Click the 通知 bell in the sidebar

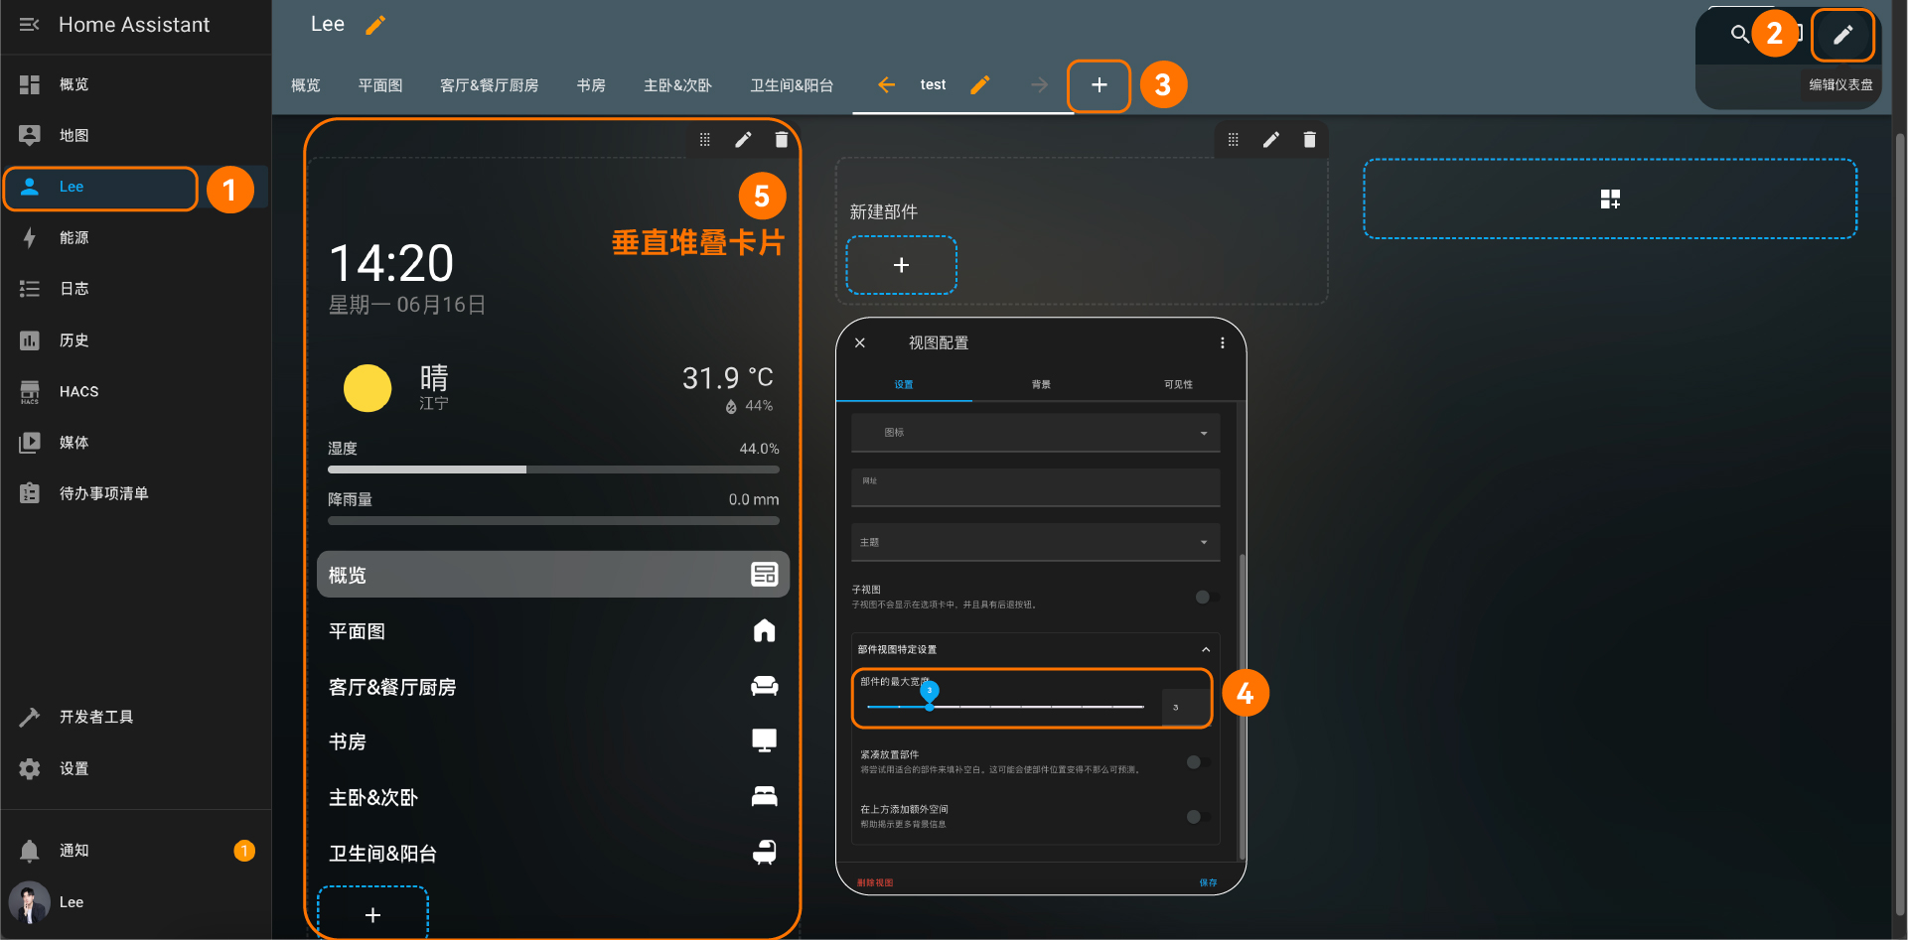click(x=30, y=851)
